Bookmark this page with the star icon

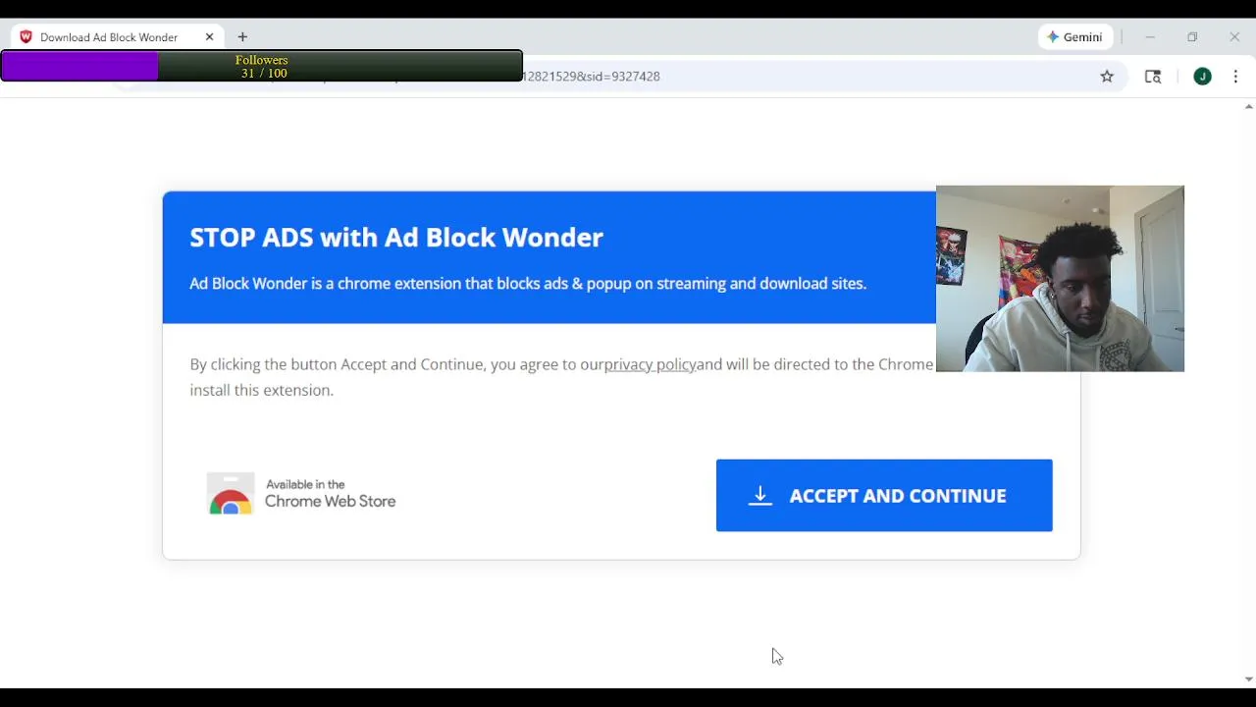[1107, 77]
